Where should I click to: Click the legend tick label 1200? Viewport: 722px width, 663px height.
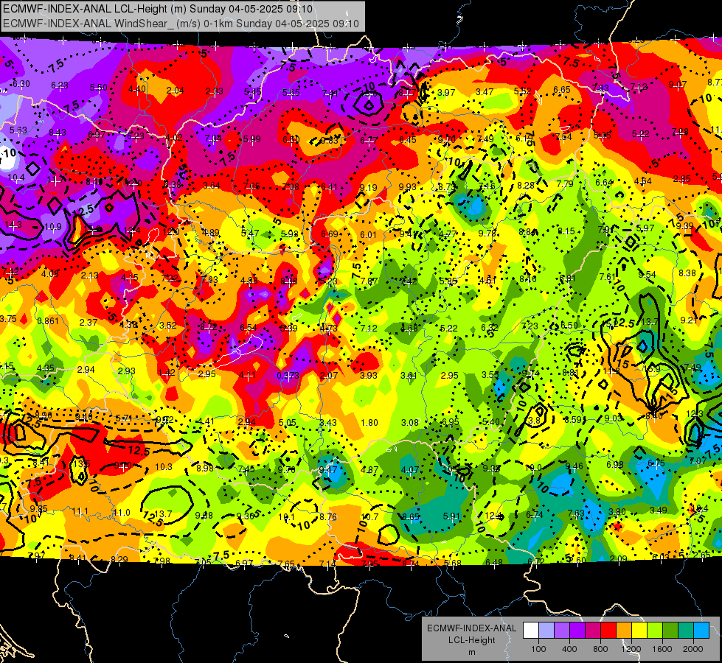pyautogui.click(x=631, y=649)
